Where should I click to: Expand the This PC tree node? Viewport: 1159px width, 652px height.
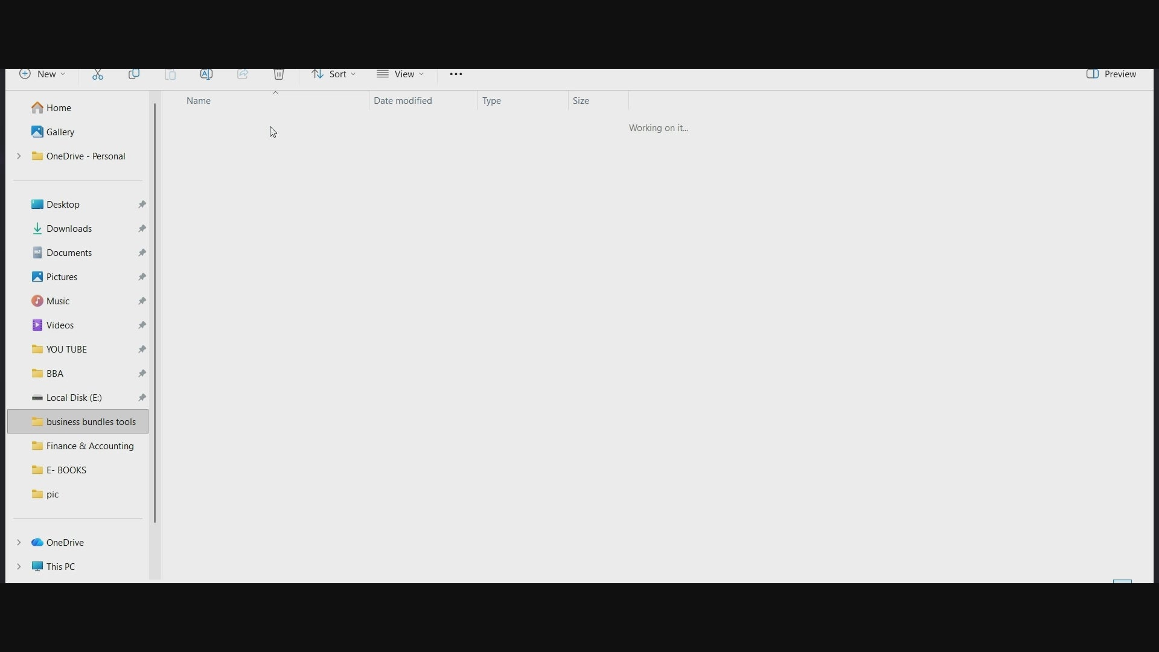pyautogui.click(x=19, y=566)
